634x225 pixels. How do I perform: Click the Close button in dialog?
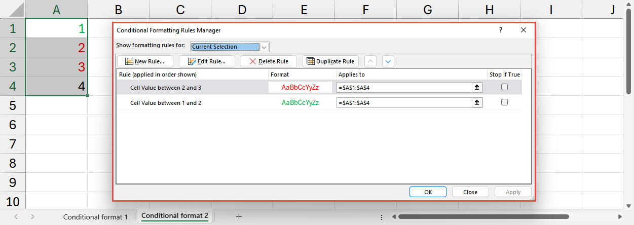click(x=470, y=192)
